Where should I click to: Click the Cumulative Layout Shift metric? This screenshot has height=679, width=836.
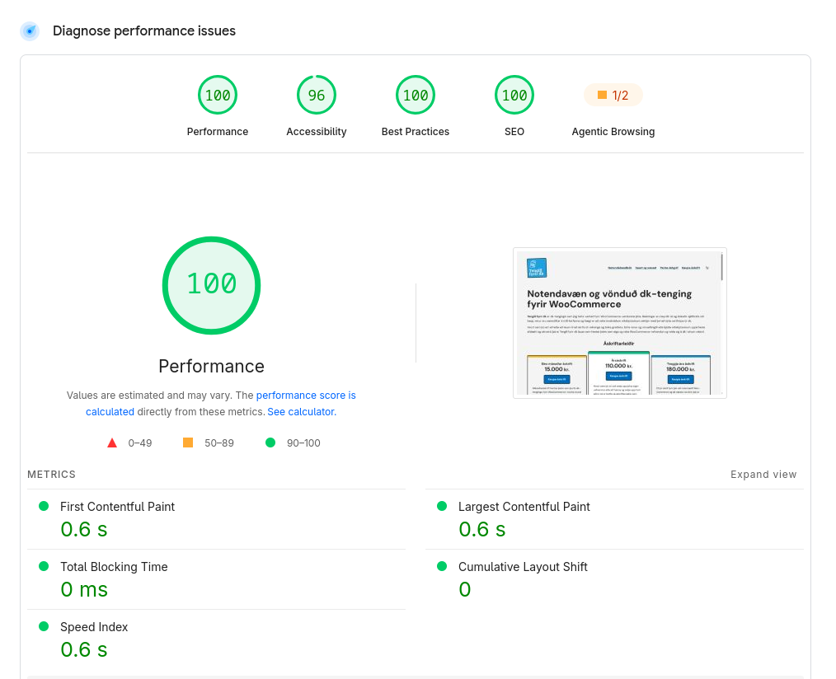tap(614, 579)
